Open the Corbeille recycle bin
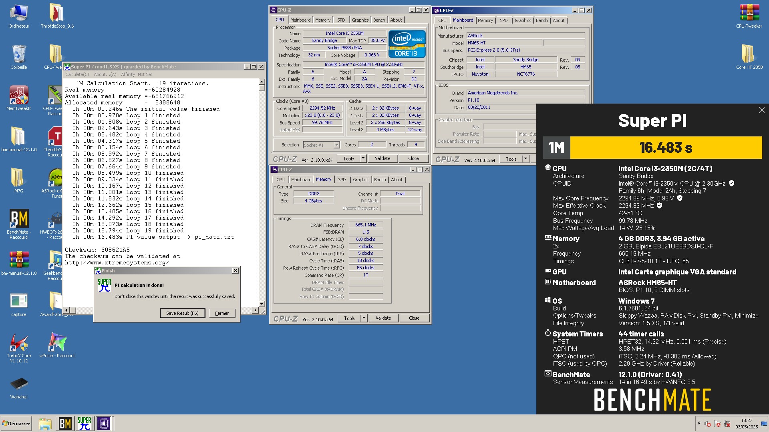 [19, 57]
